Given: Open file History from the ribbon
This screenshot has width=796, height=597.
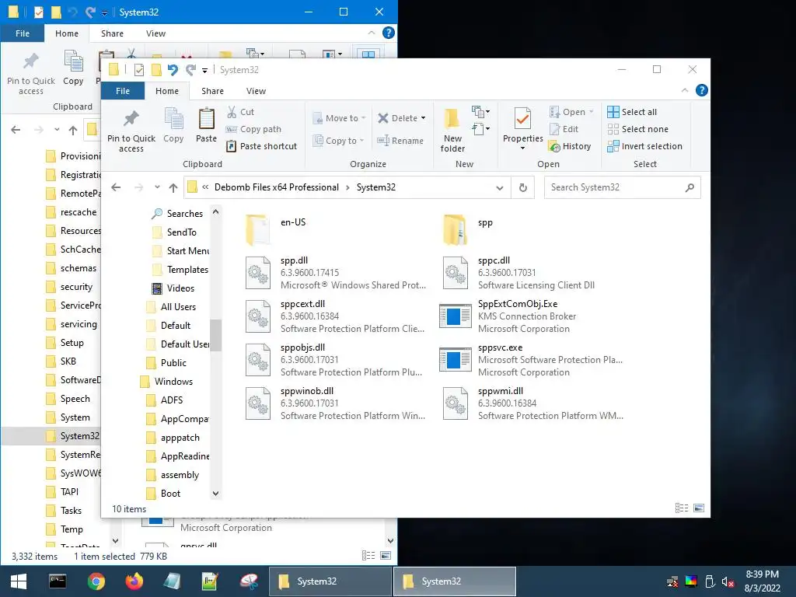Looking at the screenshot, I should tap(570, 146).
